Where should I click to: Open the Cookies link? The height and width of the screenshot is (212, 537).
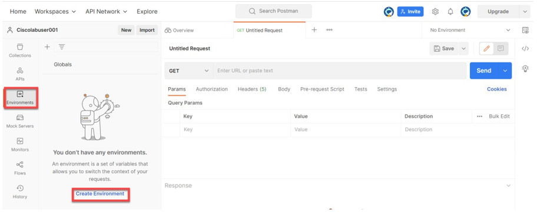click(496, 89)
